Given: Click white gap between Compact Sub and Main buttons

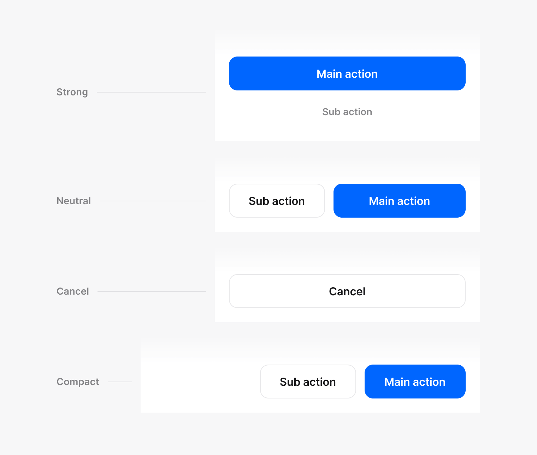Looking at the screenshot, I should 360,382.
